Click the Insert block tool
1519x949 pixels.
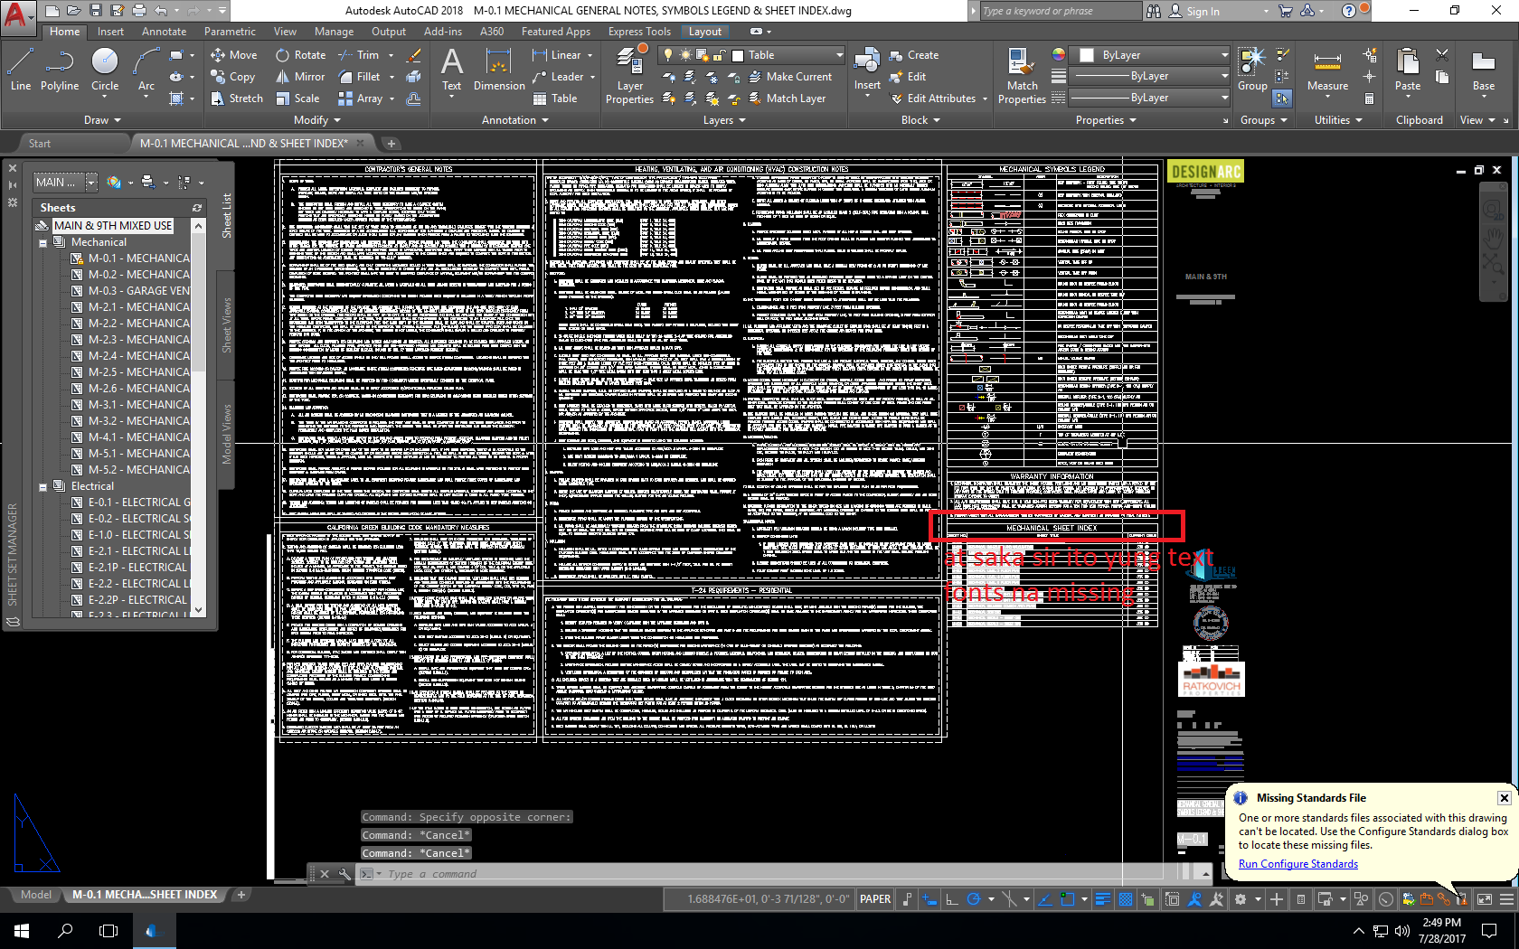pos(867,70)
